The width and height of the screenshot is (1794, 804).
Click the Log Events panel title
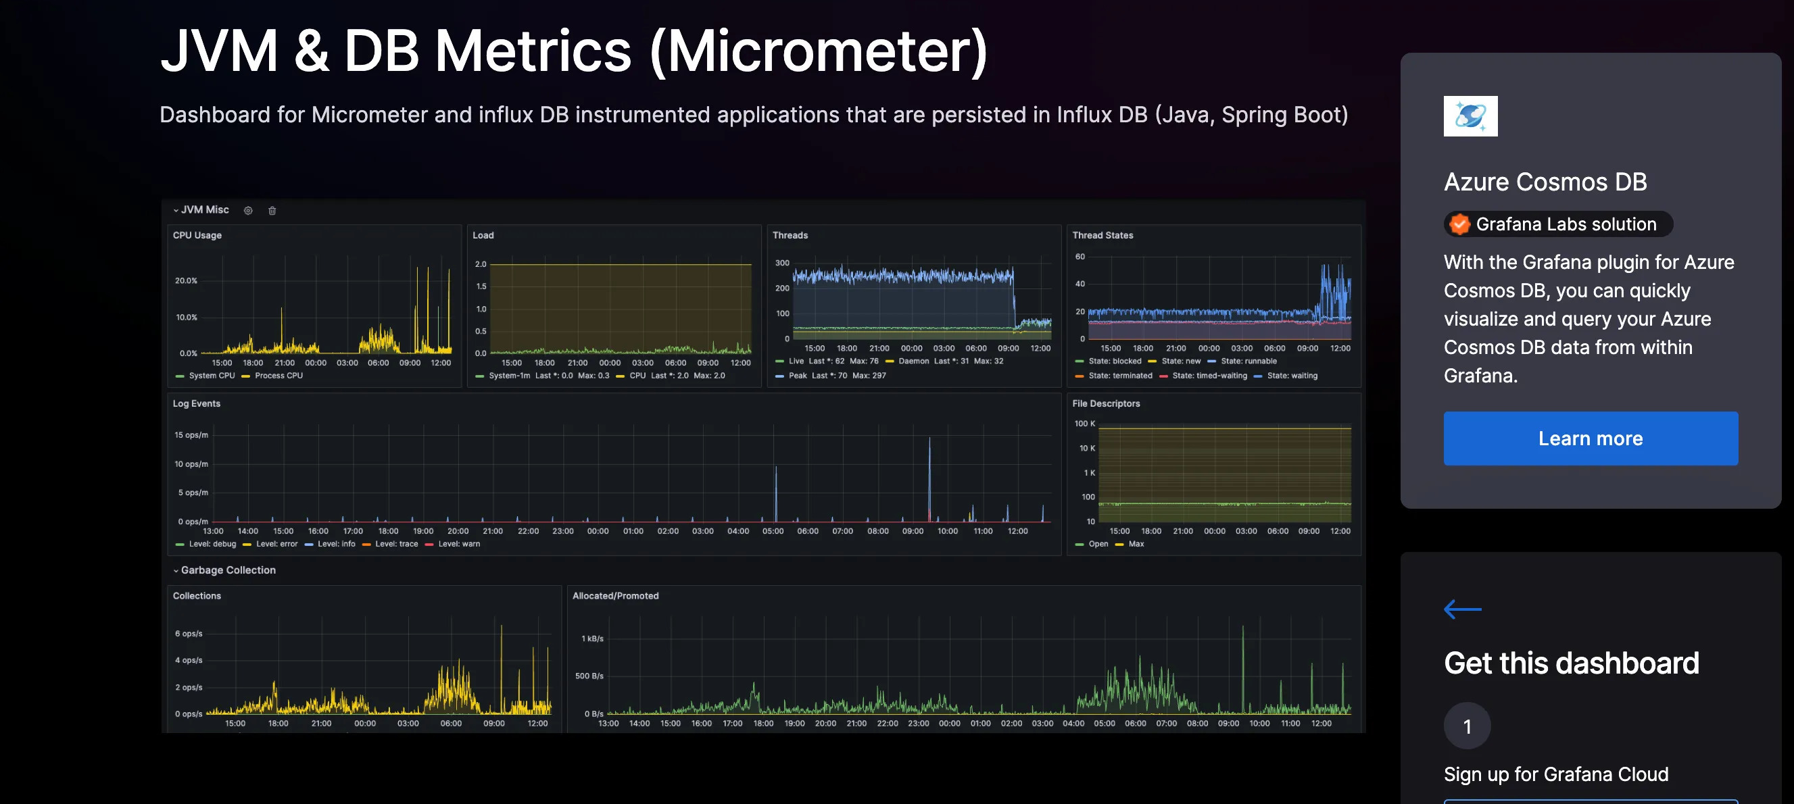point(197,404)
